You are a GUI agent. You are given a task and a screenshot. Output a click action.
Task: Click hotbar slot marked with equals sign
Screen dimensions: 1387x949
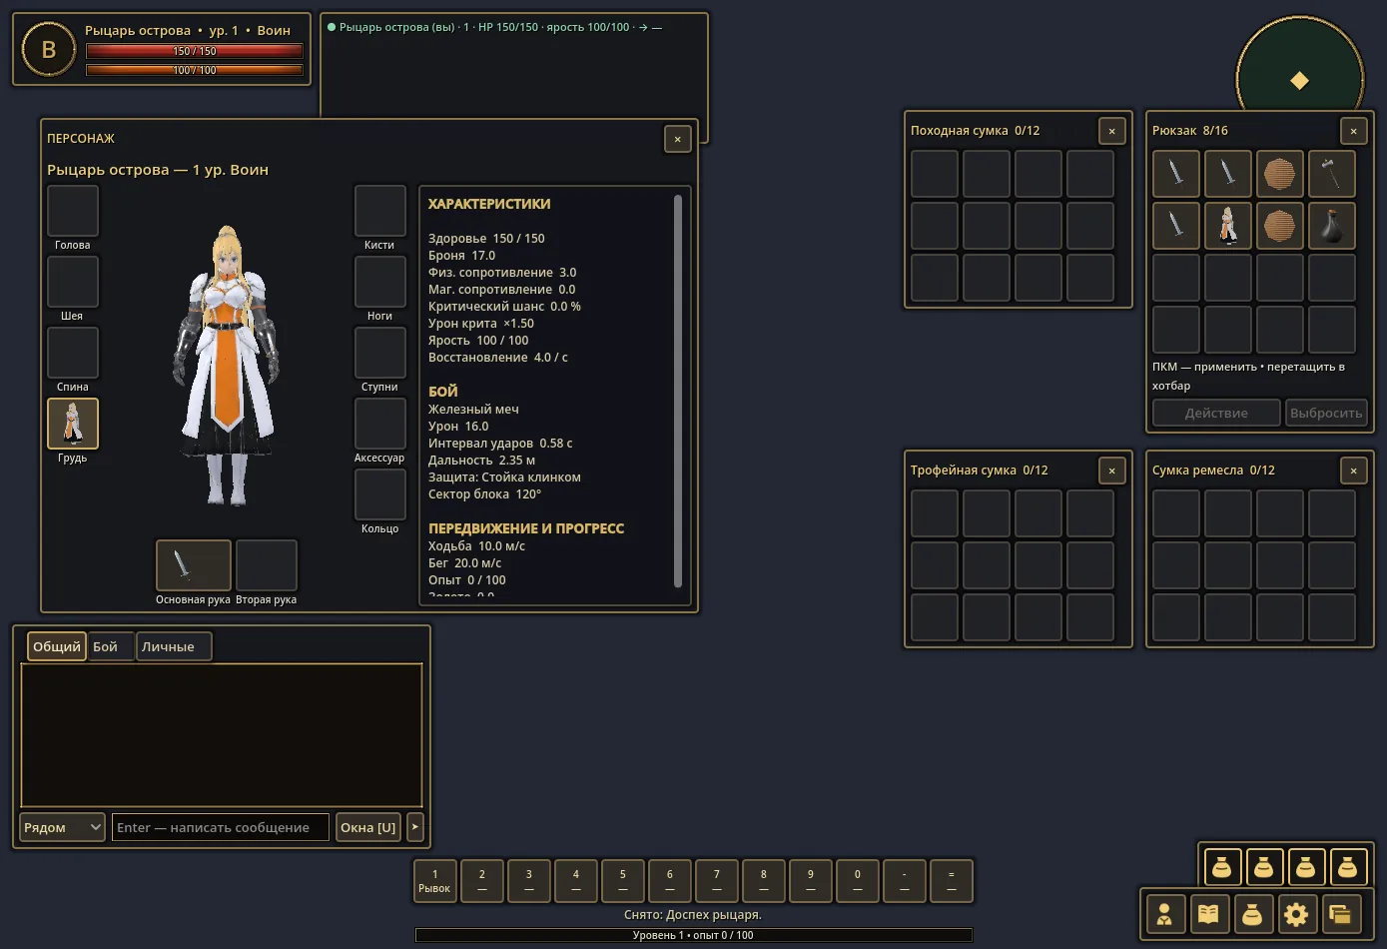point(951,881)
